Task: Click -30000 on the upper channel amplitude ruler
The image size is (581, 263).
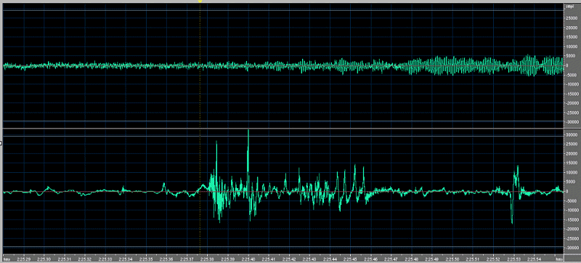Action: click(x=572, y=122)
